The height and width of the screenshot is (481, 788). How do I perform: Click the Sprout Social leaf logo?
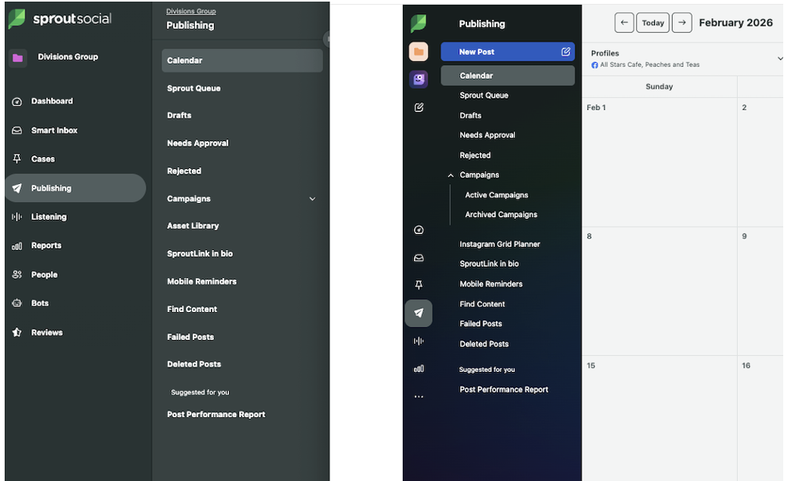pyautogui.click(x=419, y=23)
